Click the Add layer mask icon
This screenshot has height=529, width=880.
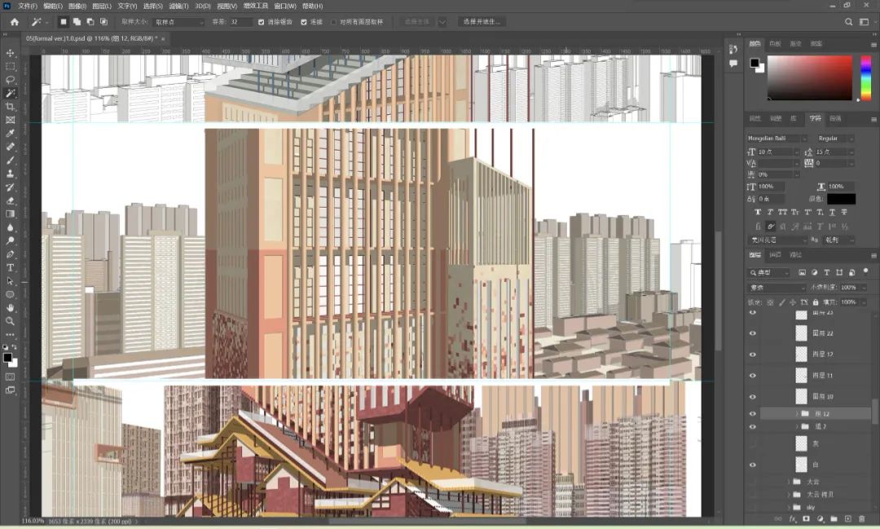click(x=807, y=519)
